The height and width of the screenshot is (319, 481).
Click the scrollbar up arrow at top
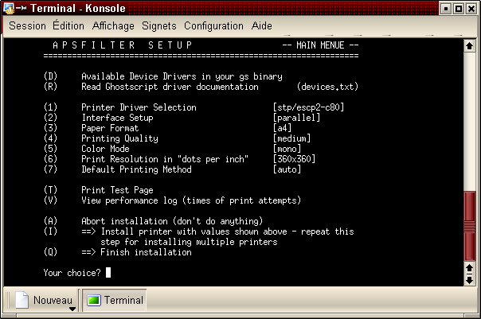click(469, 46)
